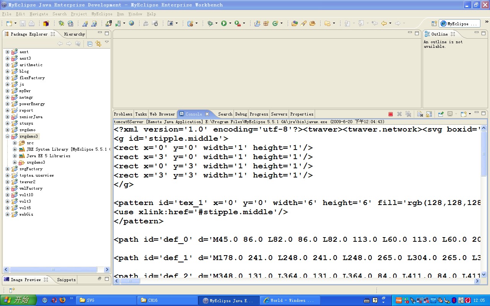490x306 pixels.
Task: Click the Open web browser globe icon
Action: (x=131, y=23)
